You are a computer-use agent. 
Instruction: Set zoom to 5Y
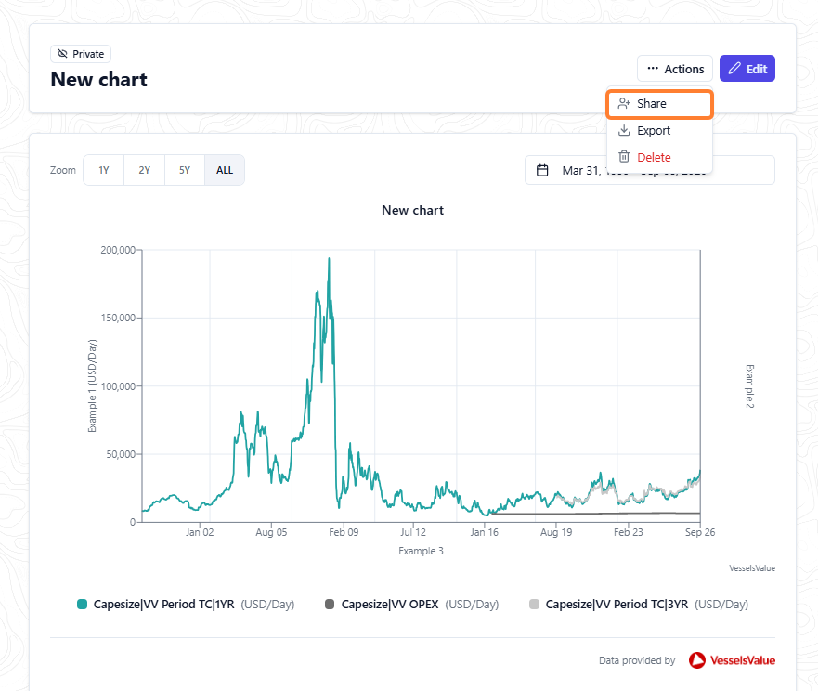click(185, 170)
